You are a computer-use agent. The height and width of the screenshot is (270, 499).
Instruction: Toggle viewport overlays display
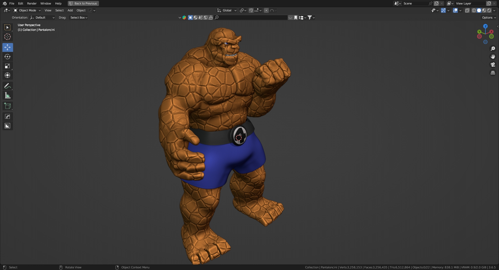pos(455,10)
